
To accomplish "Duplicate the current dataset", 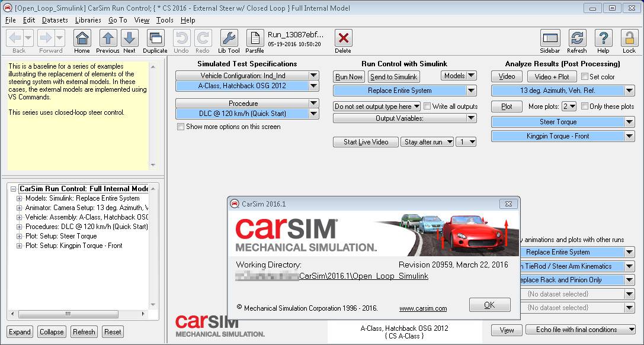I will pos(155,38).
